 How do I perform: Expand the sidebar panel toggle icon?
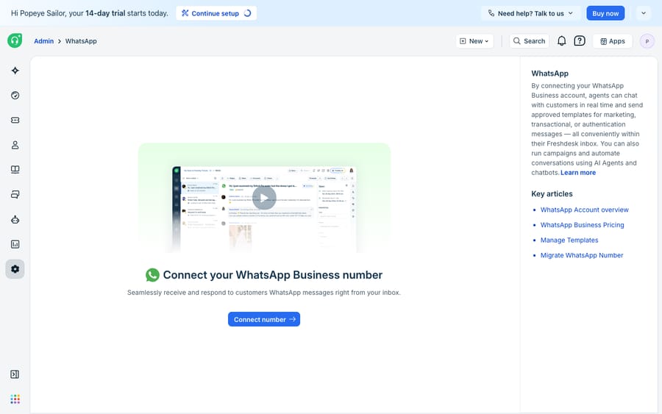coord(15,374)
